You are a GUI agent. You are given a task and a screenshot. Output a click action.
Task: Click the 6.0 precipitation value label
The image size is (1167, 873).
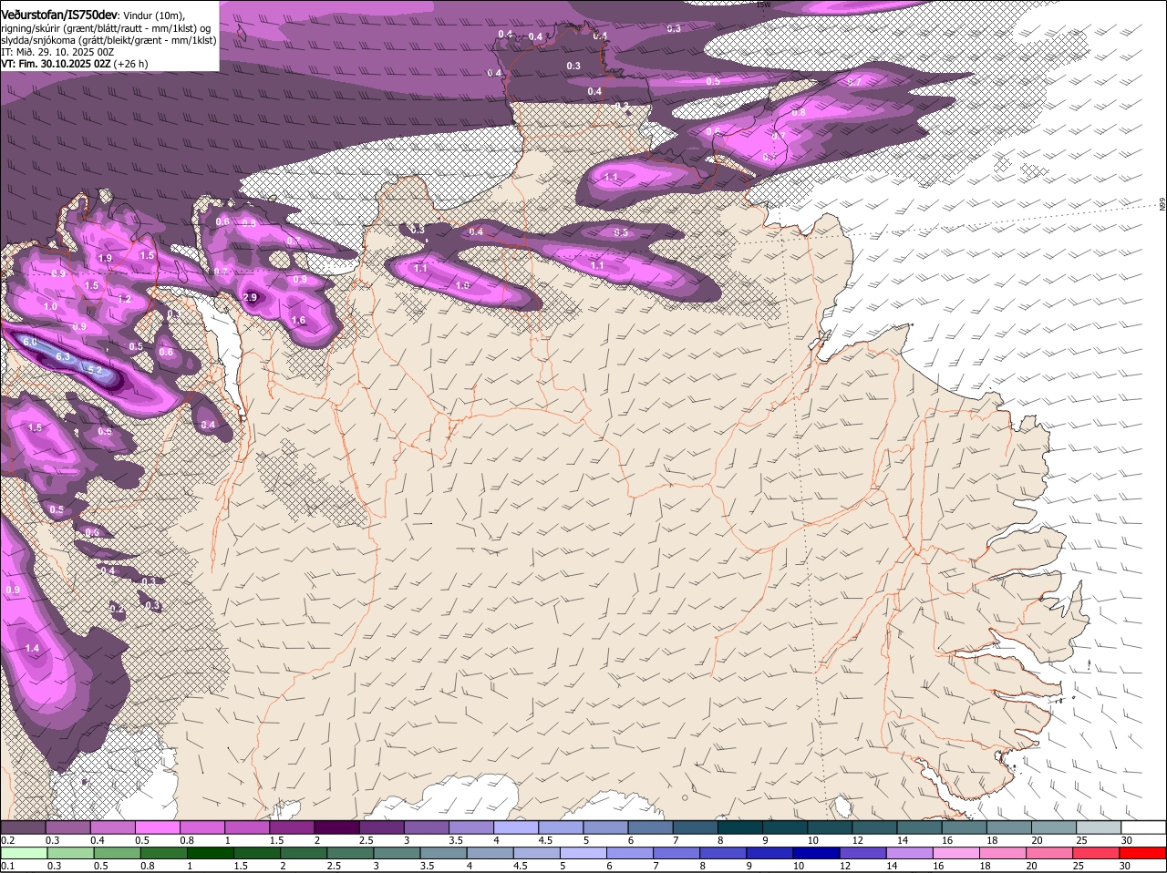[x=30, y=342]
